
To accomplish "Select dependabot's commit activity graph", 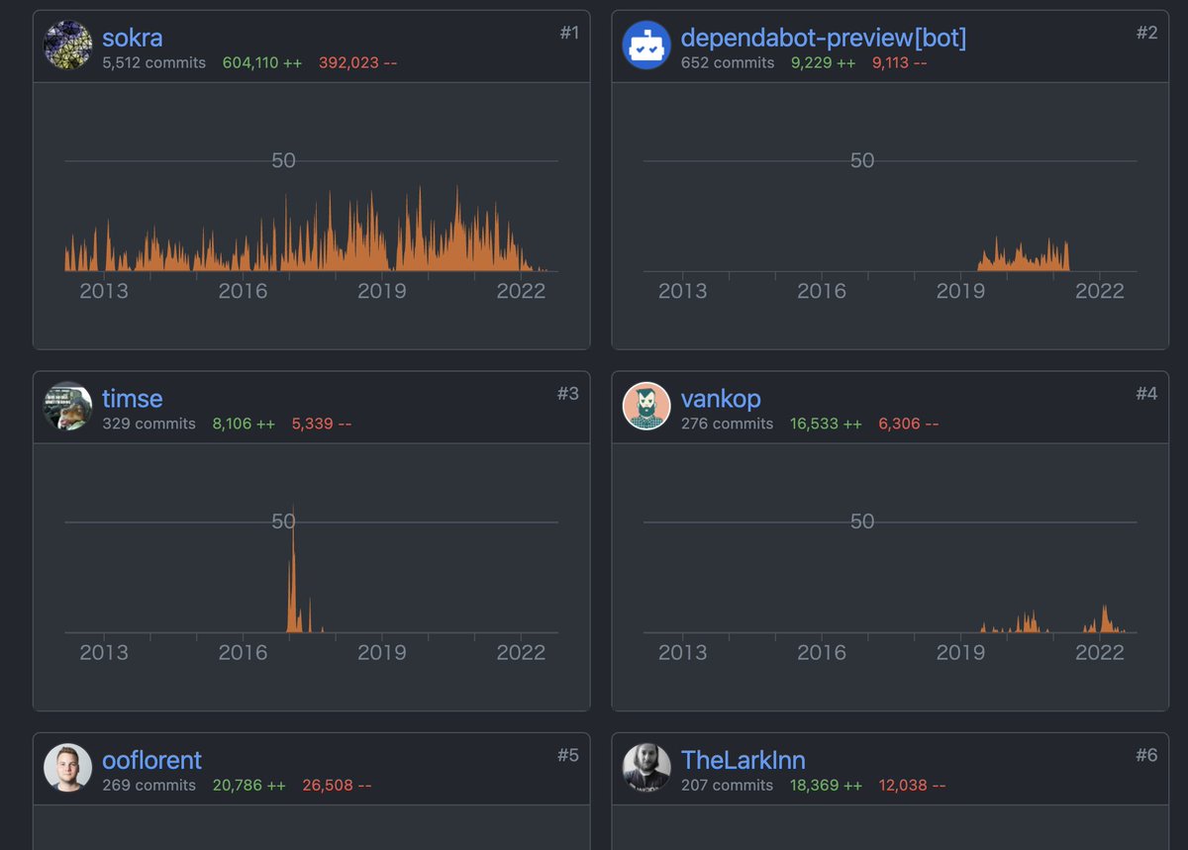I will [1024, 254].
